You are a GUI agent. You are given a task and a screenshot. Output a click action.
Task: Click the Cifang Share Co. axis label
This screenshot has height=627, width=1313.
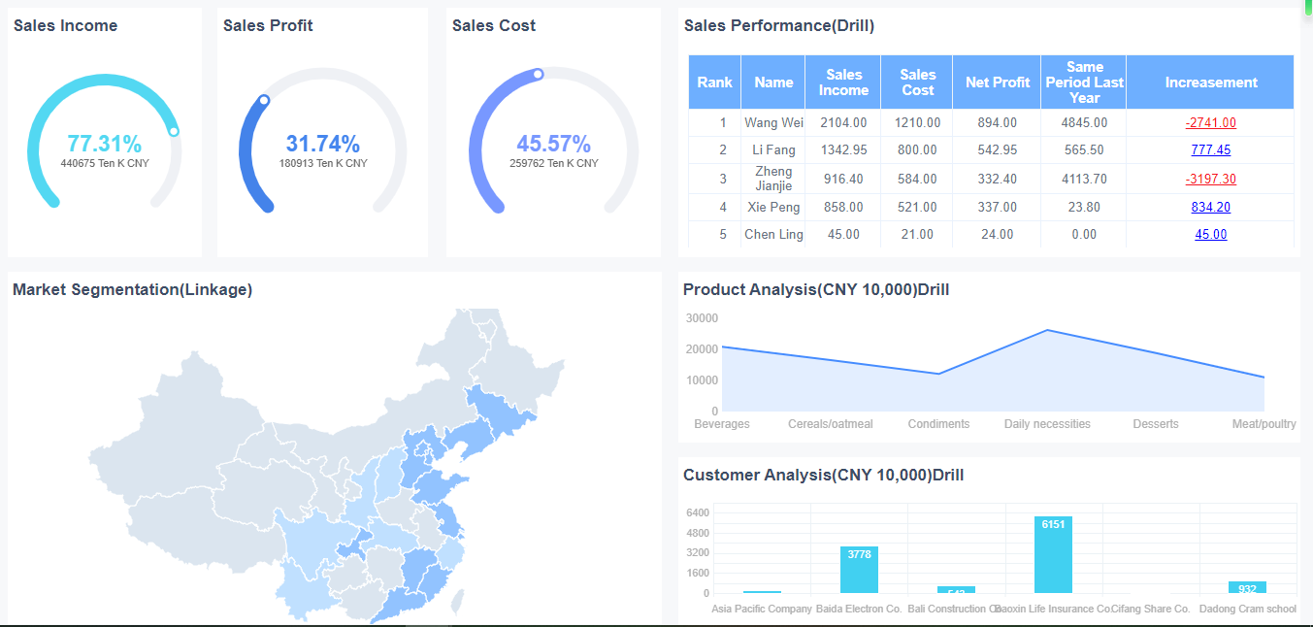click(1150, 609)
